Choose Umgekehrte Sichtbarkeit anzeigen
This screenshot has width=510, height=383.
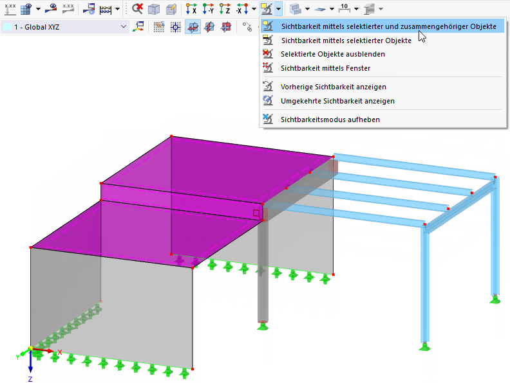point(382,101)
